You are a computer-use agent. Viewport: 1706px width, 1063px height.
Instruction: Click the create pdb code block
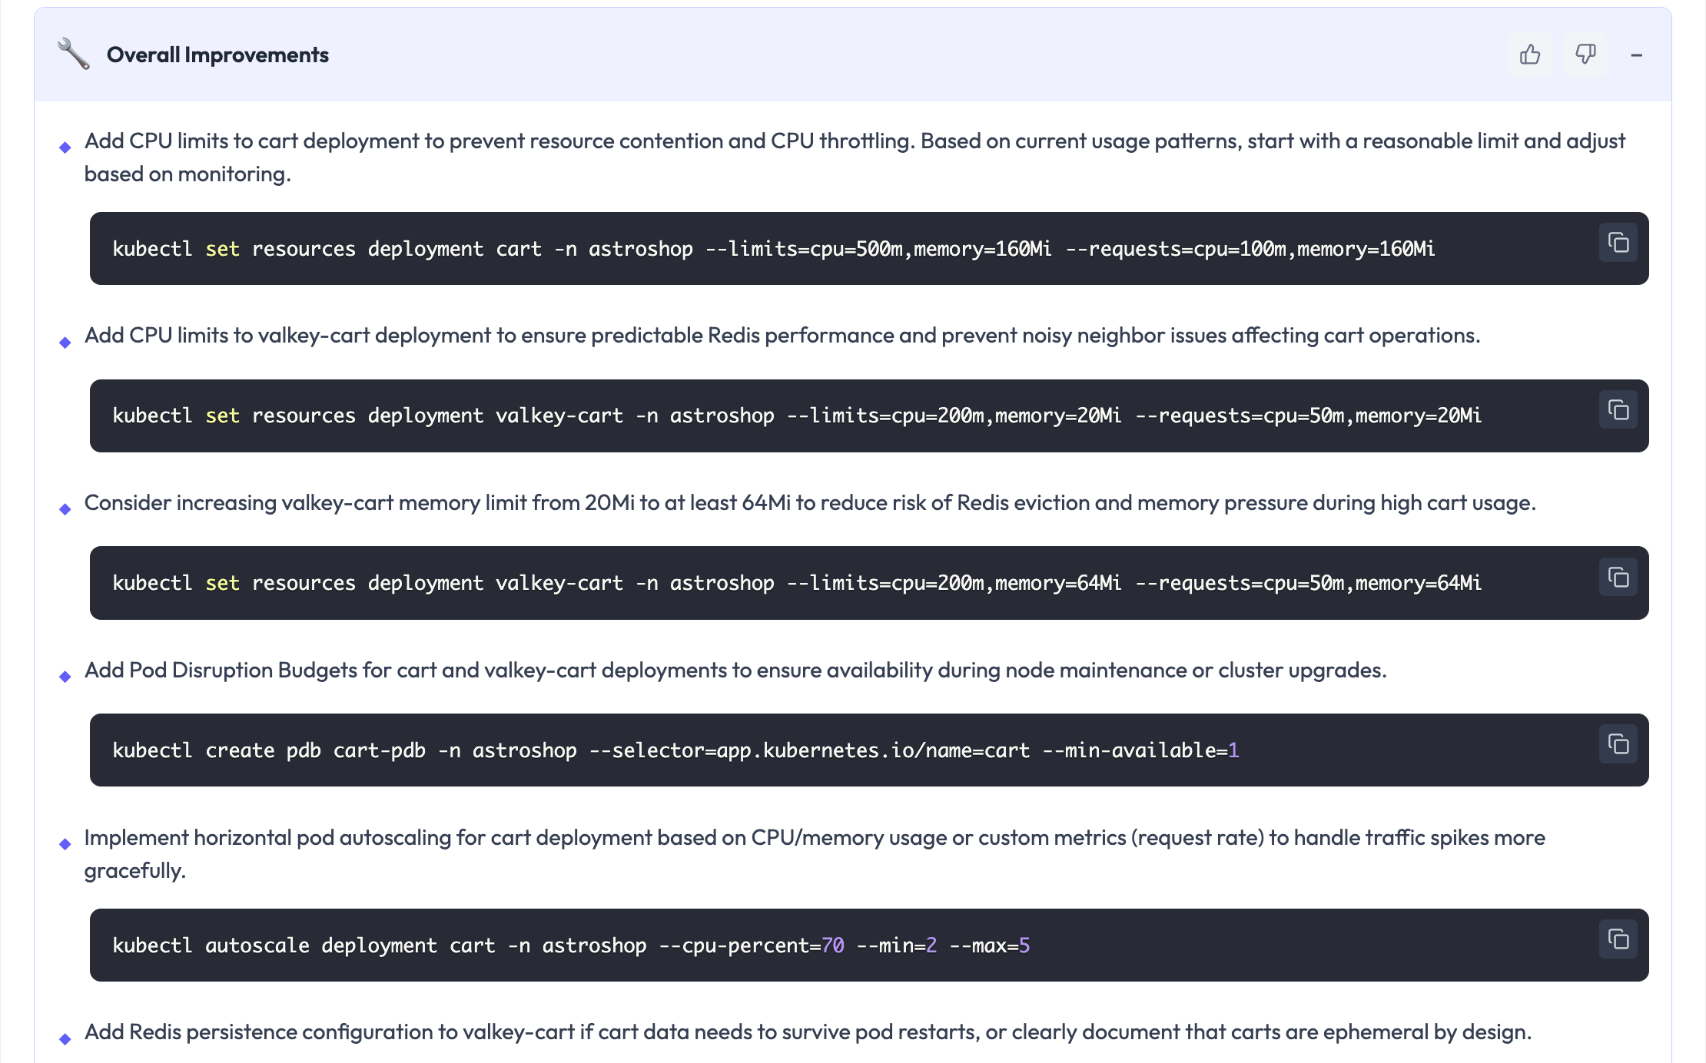[x=675, y=750]
